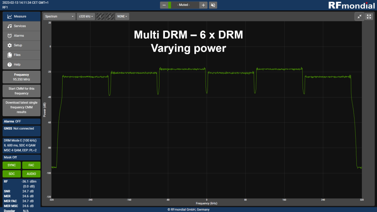The width and height of the screenshot is (377, 212).
Task: Start CMM for this frequency
Action: pyautogui.click(x=21, y=91)
